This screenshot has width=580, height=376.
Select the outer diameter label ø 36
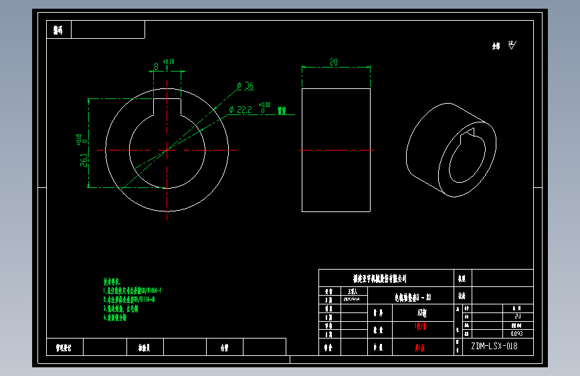(246, 86)
